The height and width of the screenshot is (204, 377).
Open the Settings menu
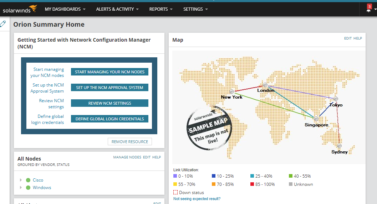coord(195,9)
